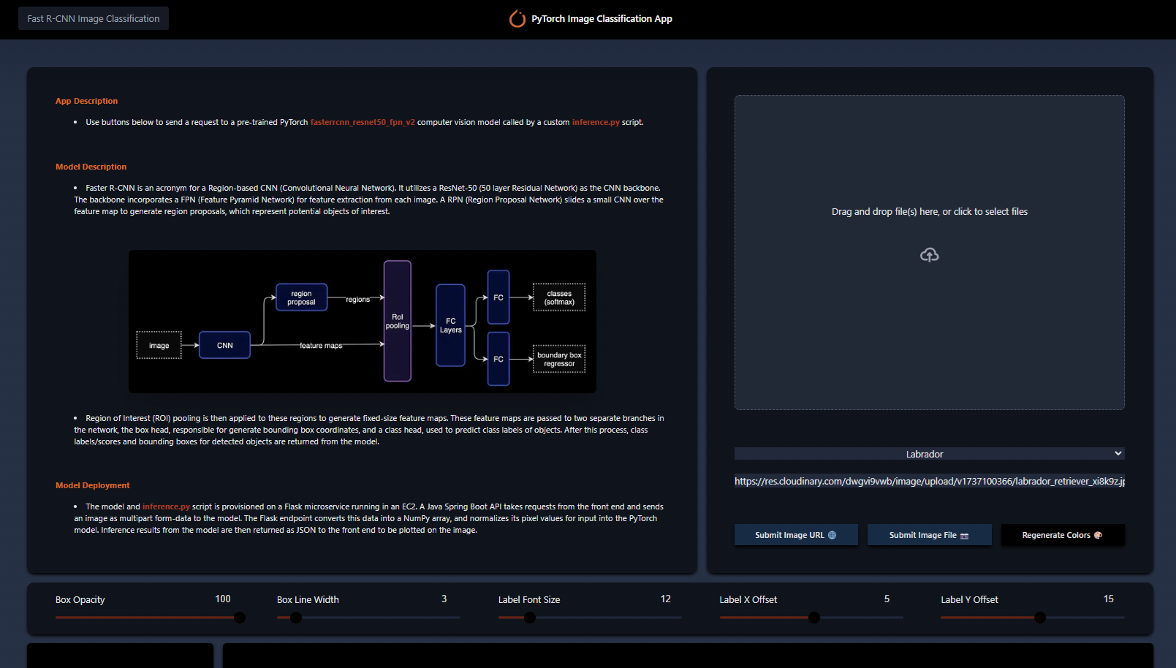Click the Label Font Size slider handle
The width and height of the screenshot is (1176, 668).
(x=530, y=618)
